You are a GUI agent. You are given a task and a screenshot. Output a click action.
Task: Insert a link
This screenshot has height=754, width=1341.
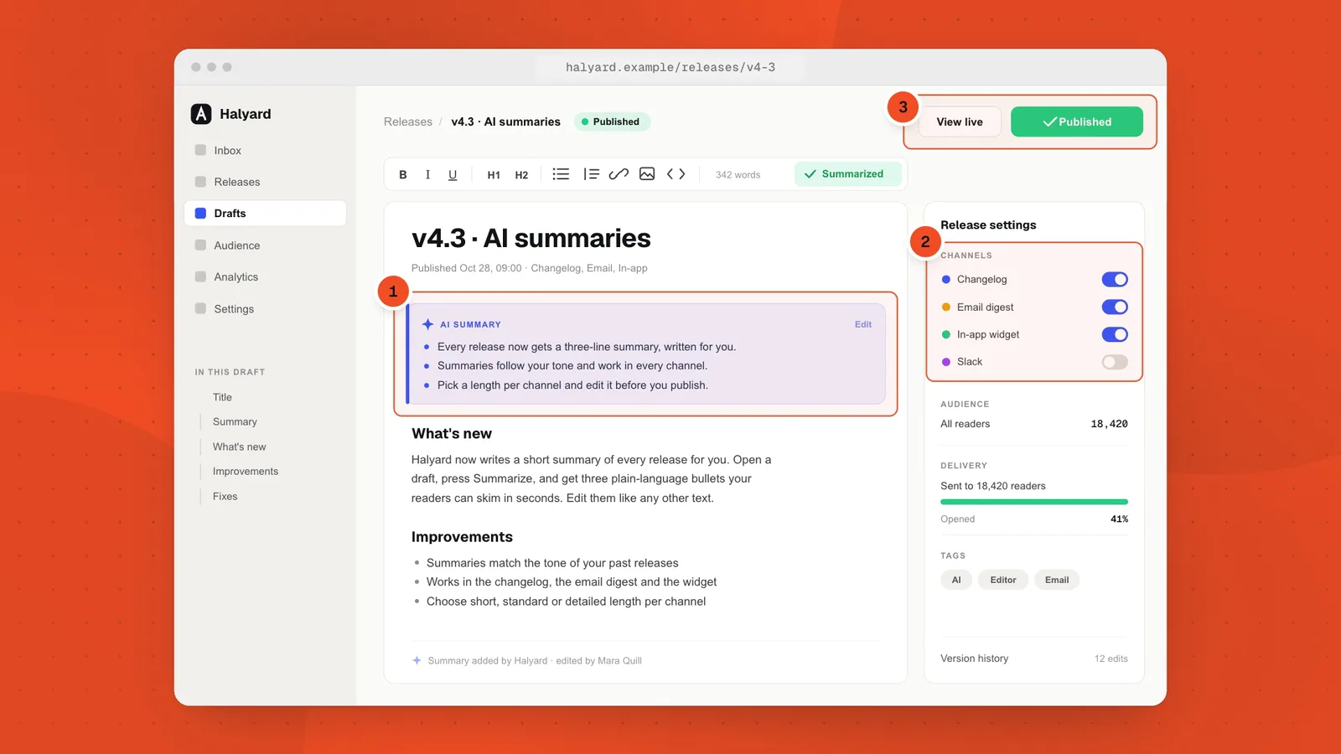(619, 174)
